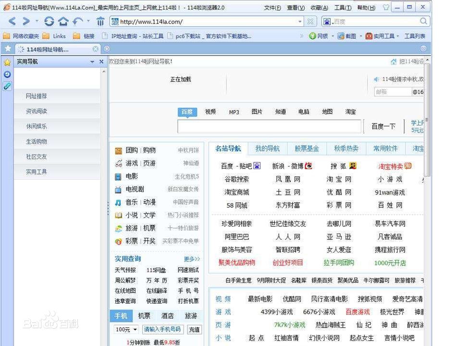Open the address bar URL dropdown arrow

300,22
